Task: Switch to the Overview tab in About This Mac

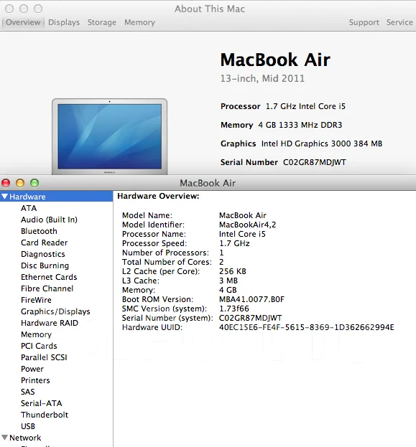Action: coord(23,22)
